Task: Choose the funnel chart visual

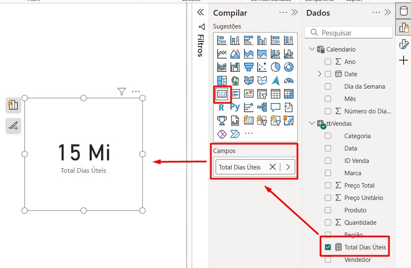Action: point(249,67)
